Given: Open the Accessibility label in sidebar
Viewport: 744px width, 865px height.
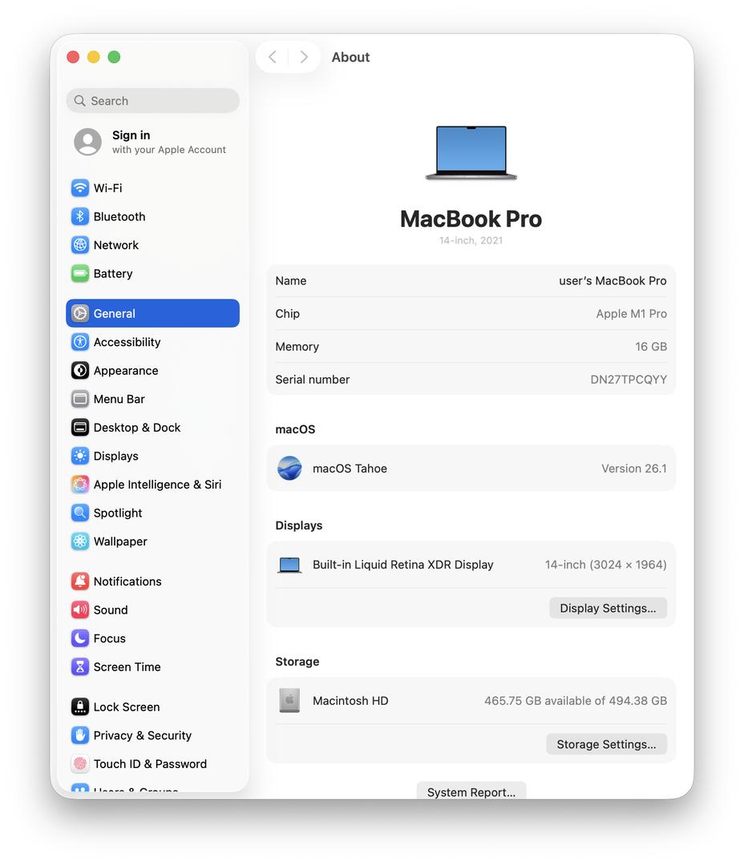Looking at the screenshot, I should [x=127, y=342].
